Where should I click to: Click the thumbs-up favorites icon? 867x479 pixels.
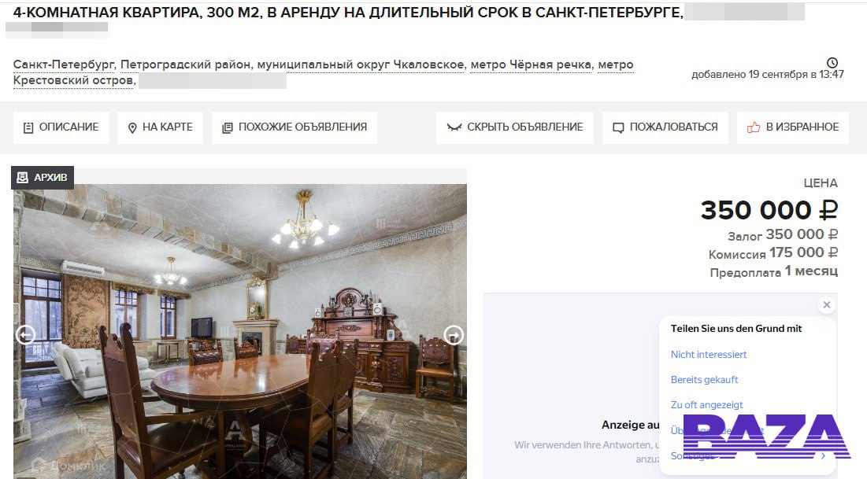click(x=753, y=127)
